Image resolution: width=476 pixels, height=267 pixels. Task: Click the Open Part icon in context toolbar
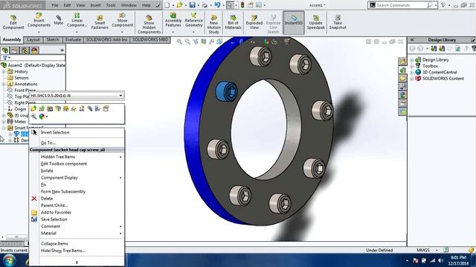[x=33, y=108]
